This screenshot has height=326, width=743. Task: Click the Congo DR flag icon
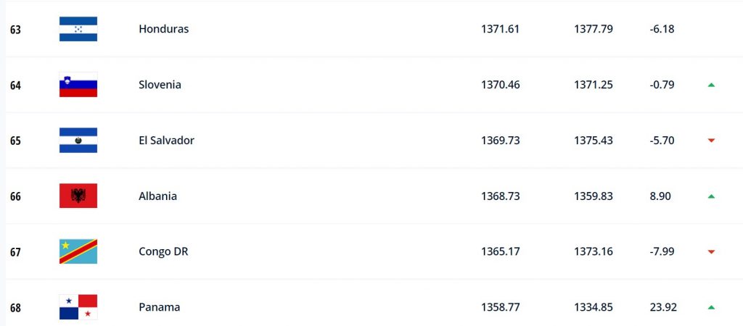pyautogui.click(x=78, y=251)
